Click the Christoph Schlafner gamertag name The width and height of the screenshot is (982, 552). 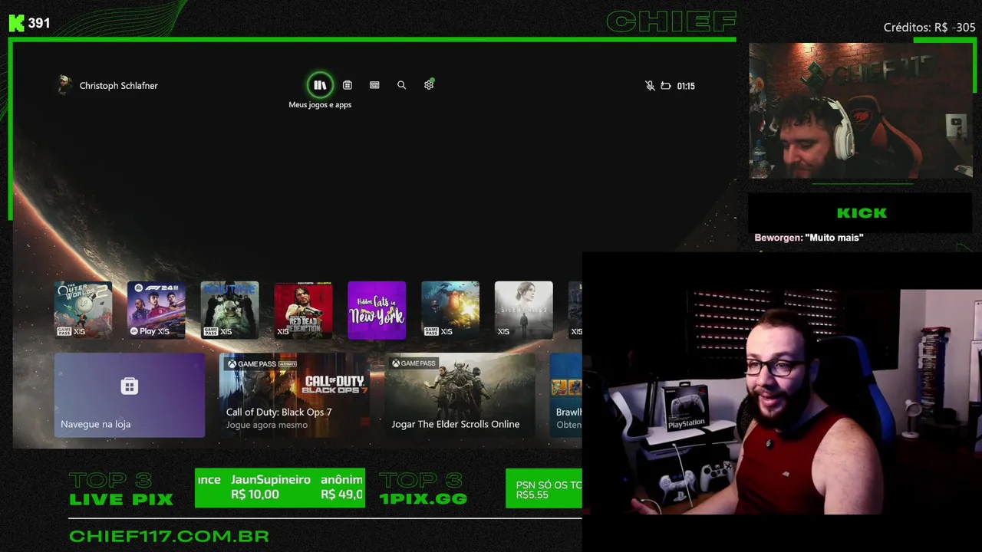coord(118,86)
